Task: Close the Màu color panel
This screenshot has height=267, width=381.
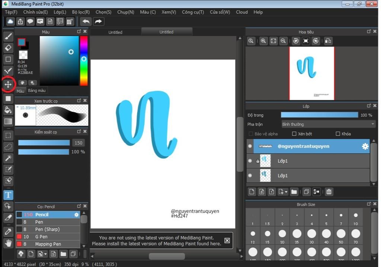Action: pos(85,31)
